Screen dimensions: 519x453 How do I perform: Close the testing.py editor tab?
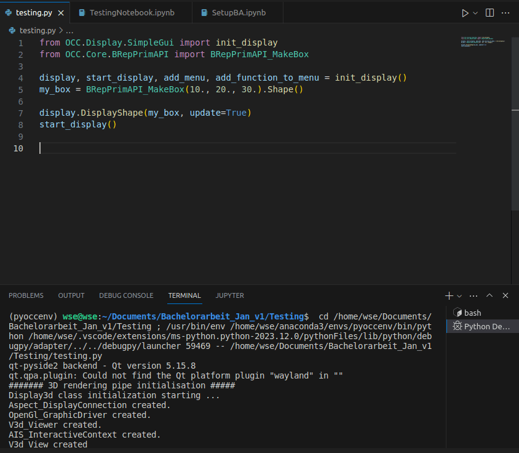click(x=60, y=12)
